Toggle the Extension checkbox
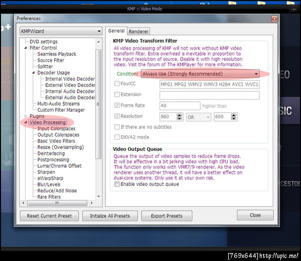This screenshot has height=261, width=301. (117, 94)
